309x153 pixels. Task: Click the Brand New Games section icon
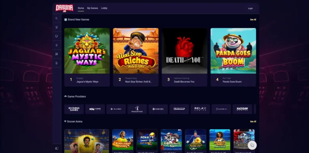coord(66,20)
